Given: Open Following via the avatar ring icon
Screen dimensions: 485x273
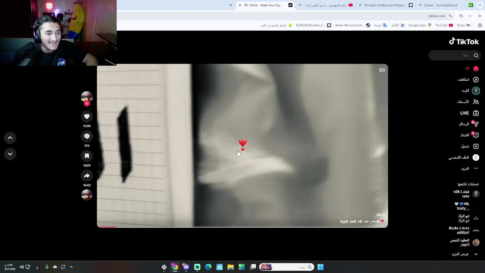Looking at the screenshot, I should pos(476,91).
